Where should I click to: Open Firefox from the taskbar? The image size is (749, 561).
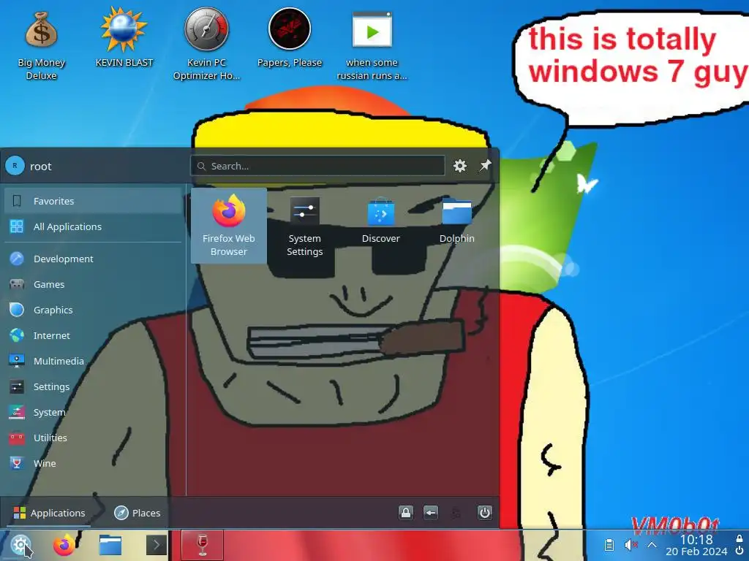(64, 545)
